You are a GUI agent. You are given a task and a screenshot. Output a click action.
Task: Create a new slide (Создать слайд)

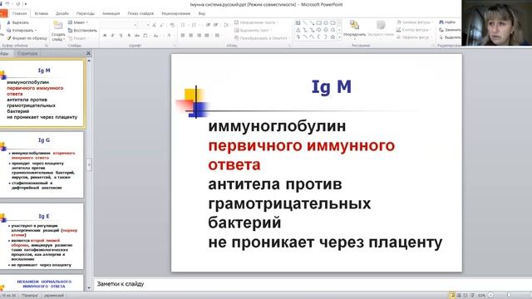58,31
